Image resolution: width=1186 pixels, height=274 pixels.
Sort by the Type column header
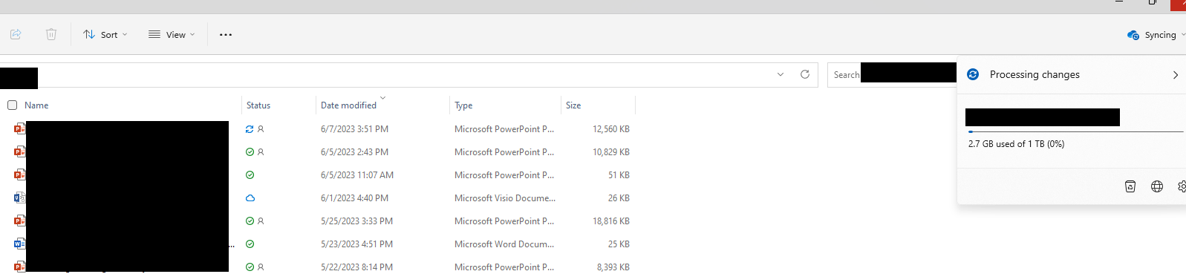pyautogui.click(x=463, y=105)
